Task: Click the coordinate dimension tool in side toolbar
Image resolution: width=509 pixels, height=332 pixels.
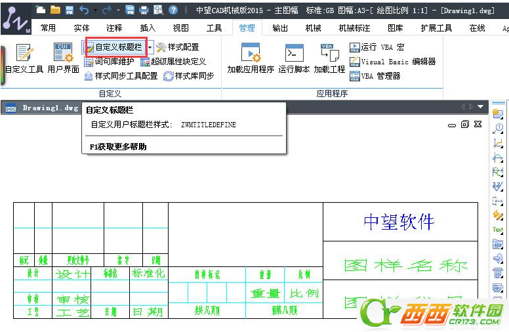Action: click(498, 143)
